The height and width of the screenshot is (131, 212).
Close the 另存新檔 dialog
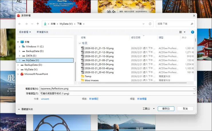(x=194, y=16)
